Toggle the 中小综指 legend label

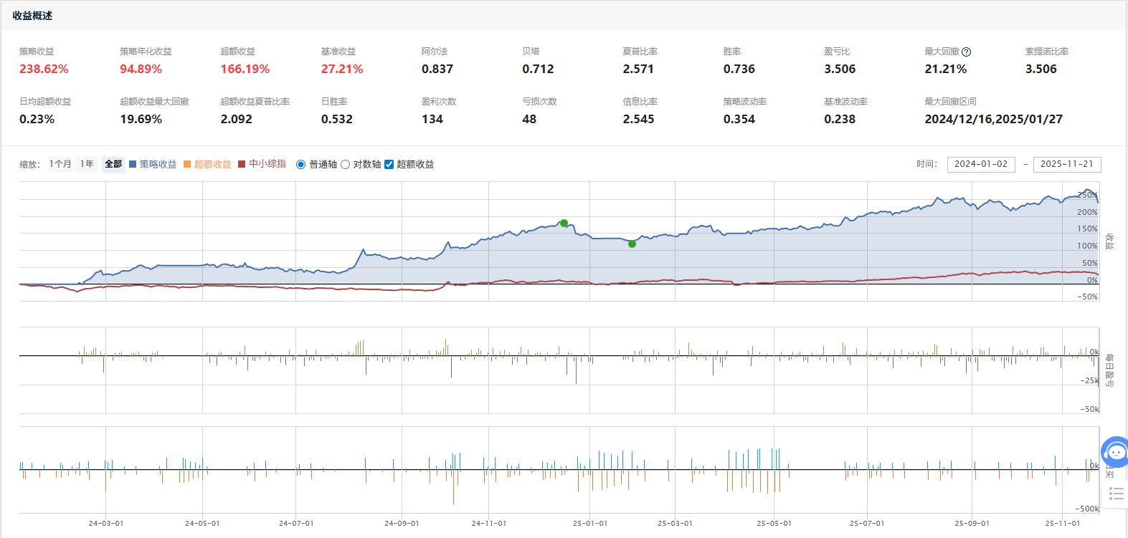tap(267, 164)
